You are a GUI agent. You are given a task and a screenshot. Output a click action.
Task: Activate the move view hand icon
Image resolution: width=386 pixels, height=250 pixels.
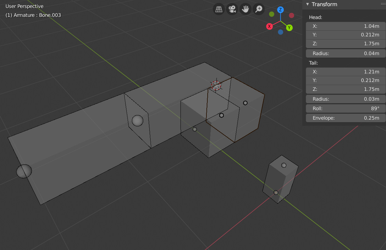click(246, 9)
